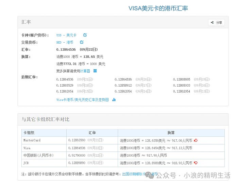Select the JCB row name cell

[x=44, y=163]
